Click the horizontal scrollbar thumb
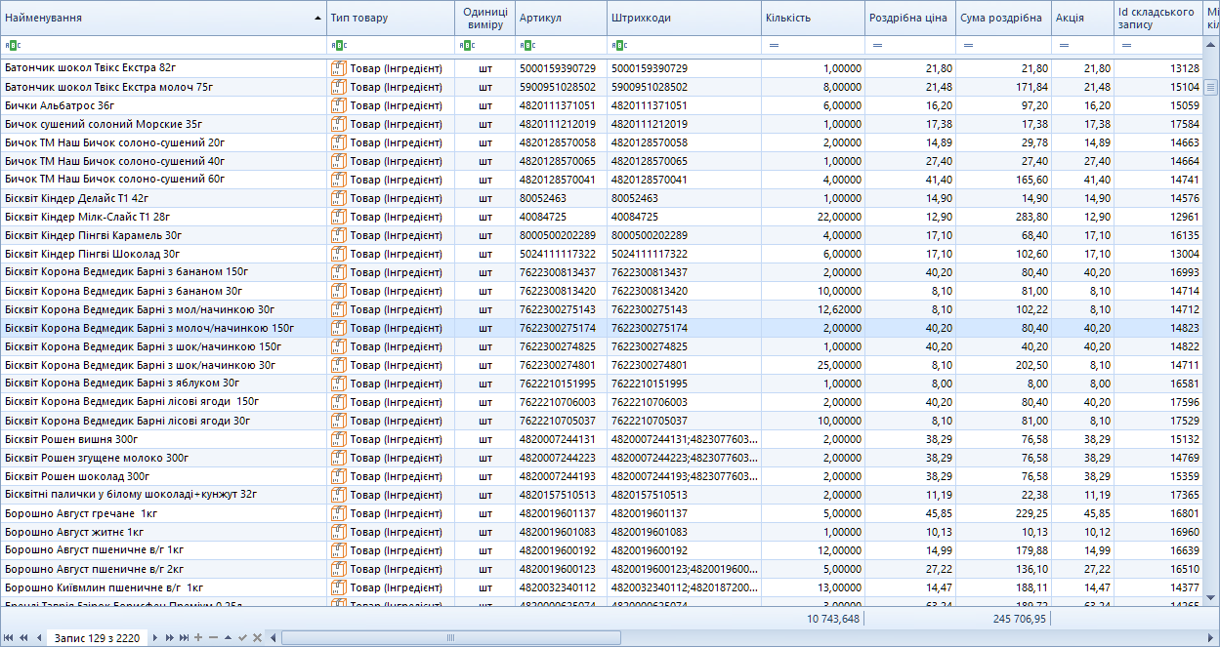Viewport: 1220px width, 647px height. [449, 637]
